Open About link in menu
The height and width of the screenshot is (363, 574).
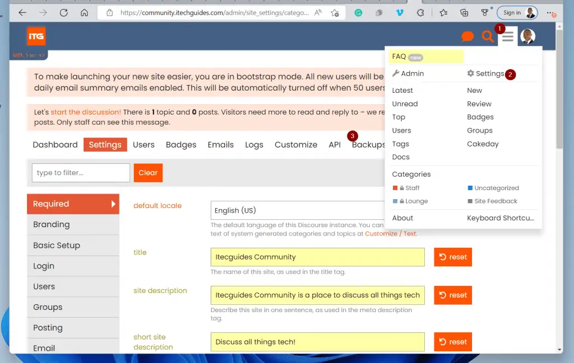pos(402,218)
